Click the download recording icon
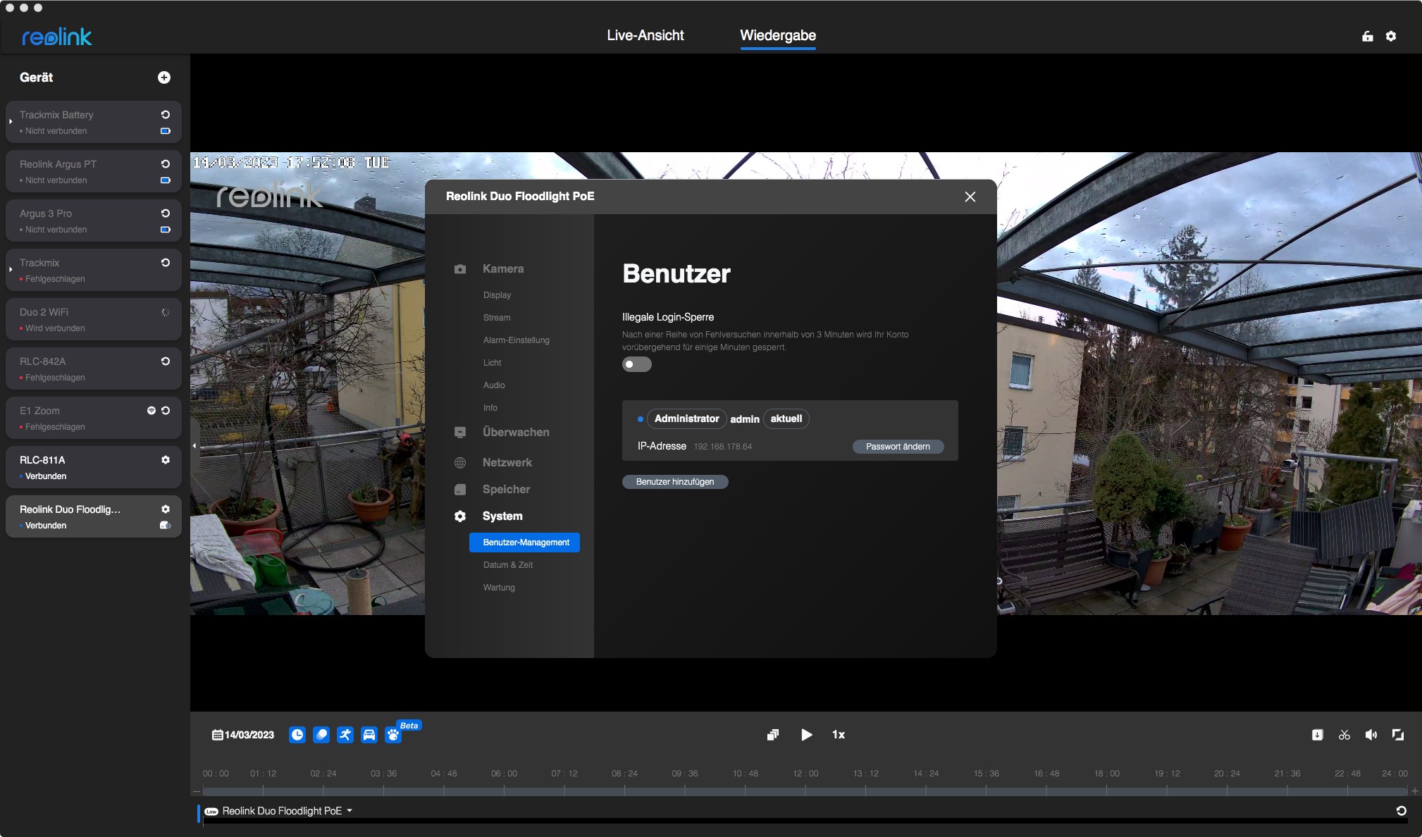The width and height of the screenshot is (1422, 837). click(x=1318, y=735)
